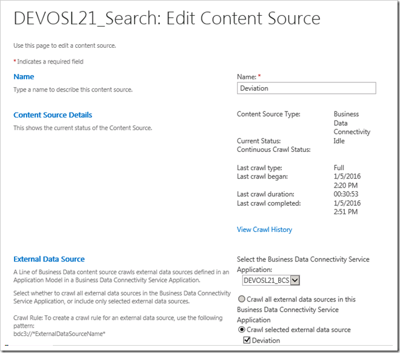Click the Last crawl began label
Image resolution: width=400 pixels, height=353 pixels.
[262, 176]
